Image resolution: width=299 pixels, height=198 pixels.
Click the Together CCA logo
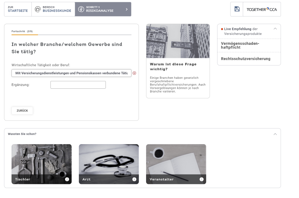coord(262,9)
